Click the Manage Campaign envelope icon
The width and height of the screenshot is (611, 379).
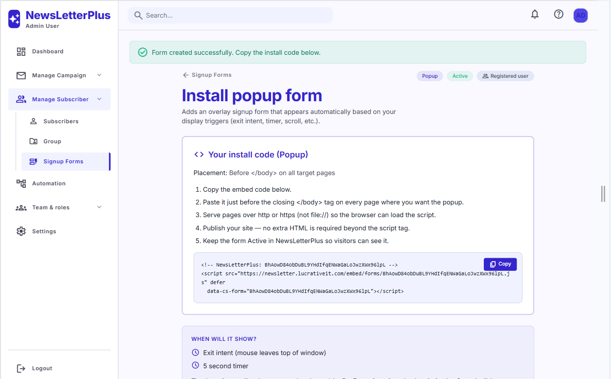(x=21, y=75)
